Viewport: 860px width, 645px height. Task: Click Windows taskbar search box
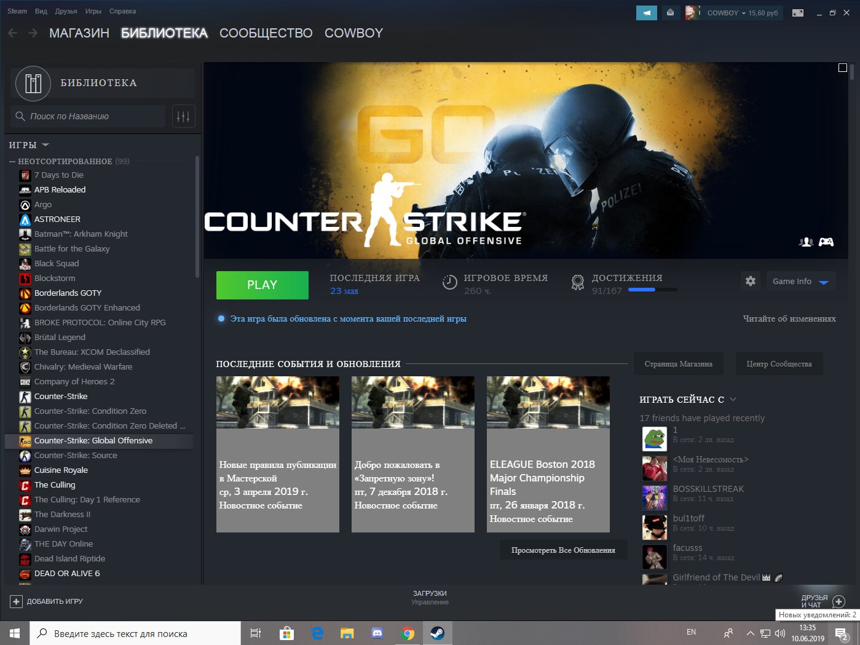[x=135, y=633]
